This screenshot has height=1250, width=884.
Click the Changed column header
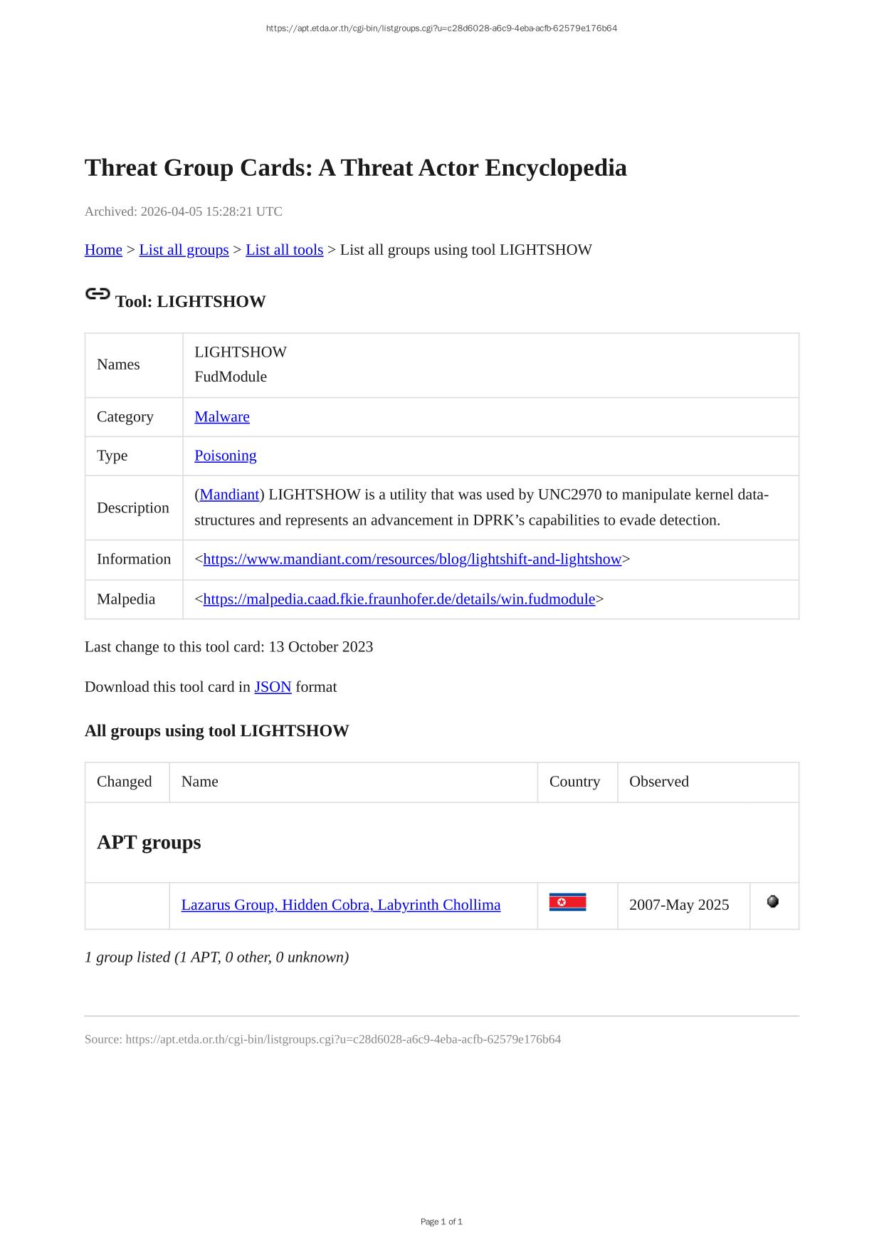coord(125,782)
